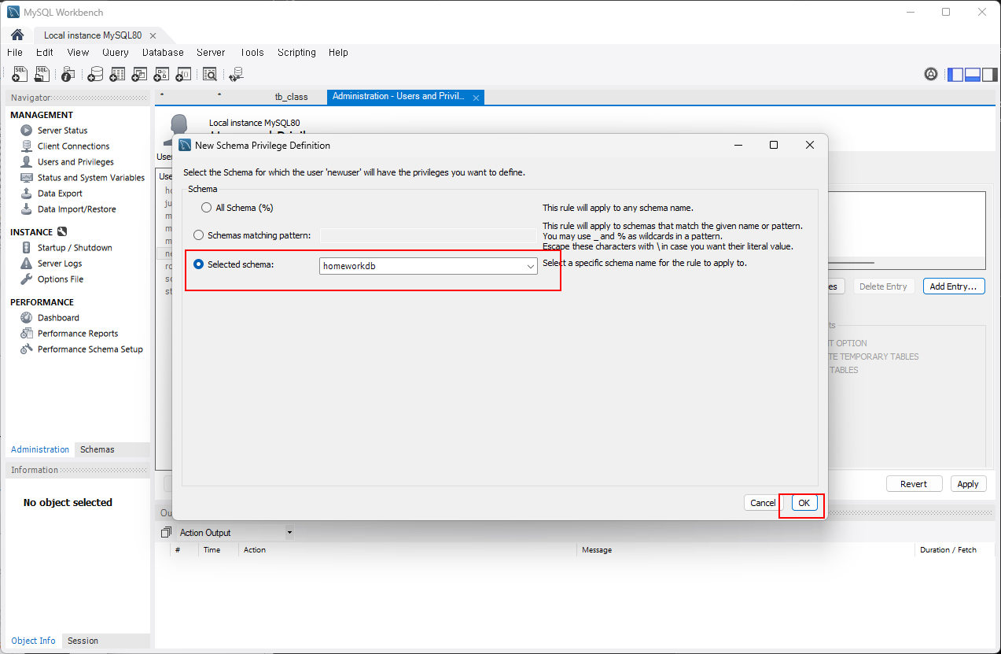Click the Revert button
This screenshot has width=1001, height=654.
pos(914,484)
